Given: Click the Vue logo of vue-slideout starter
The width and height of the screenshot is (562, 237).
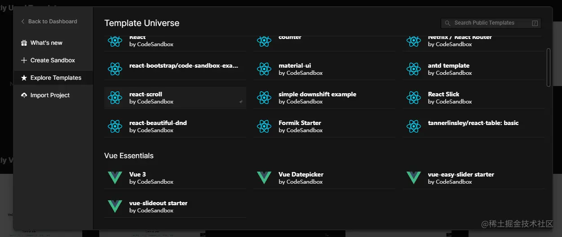Looking at the screenshot, I should (115, 207).
